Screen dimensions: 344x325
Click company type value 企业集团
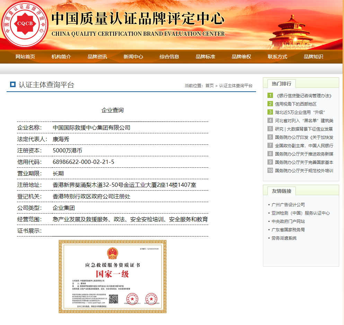(x=64, y=208)
